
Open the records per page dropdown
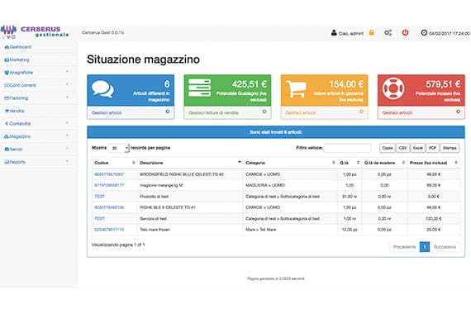[x=118, y=148]
